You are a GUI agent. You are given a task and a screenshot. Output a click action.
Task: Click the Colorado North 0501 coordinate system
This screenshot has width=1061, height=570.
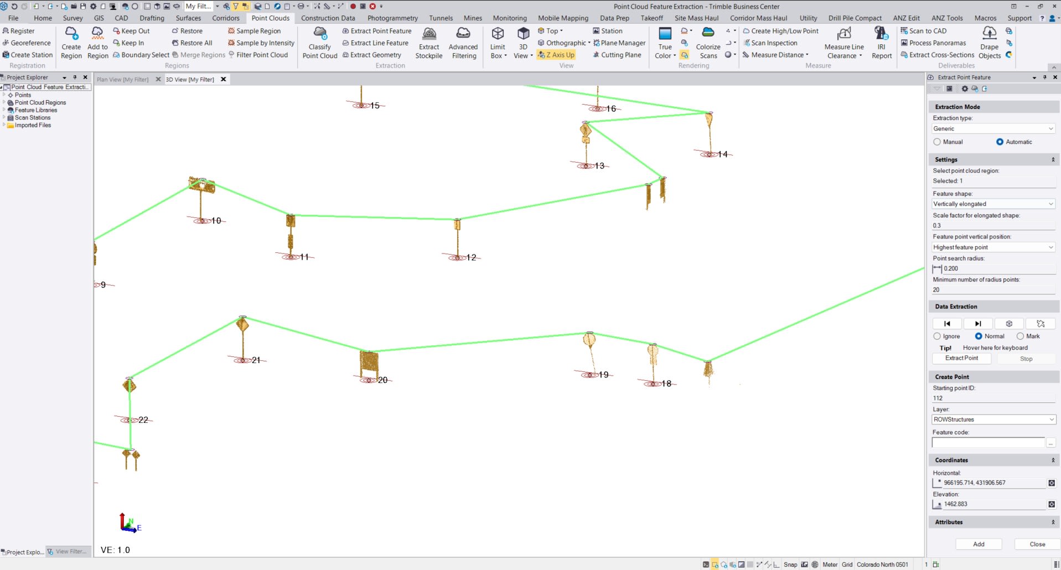(882, 564)
